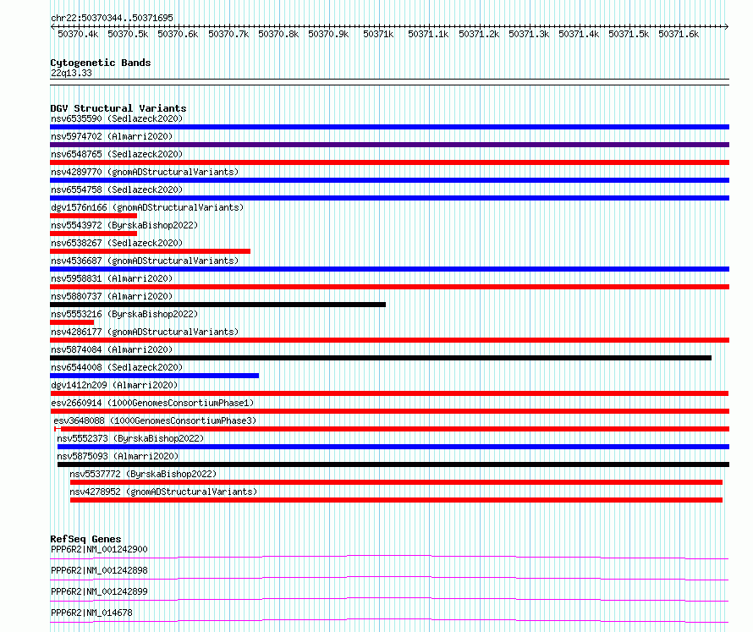Open nsv5543972 (ByrskaBishop2022) label
The image size is (753, 632).
pyautogui.click(x=124, y=225)
